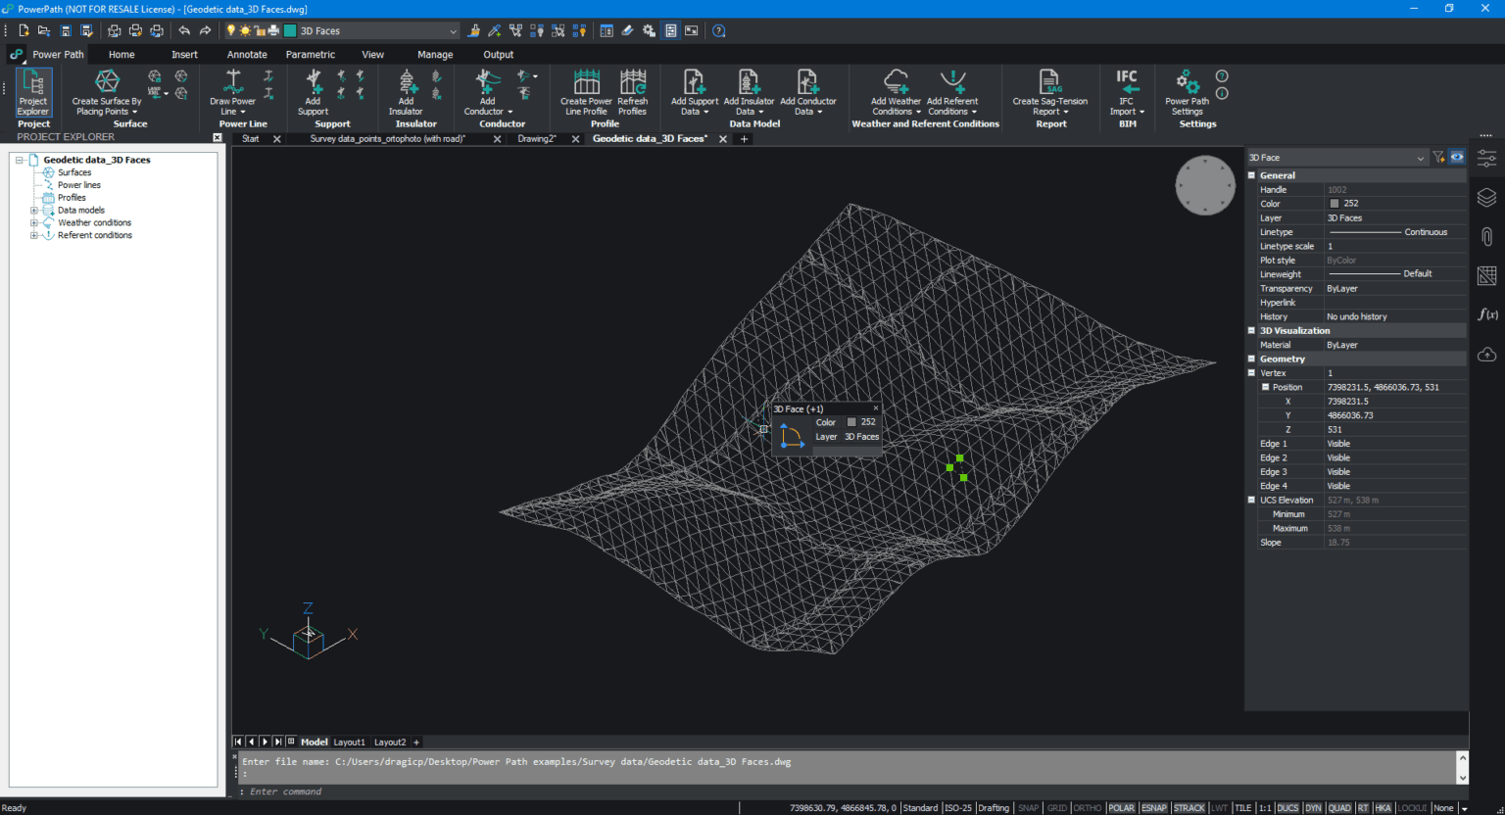
Task: Click the Color 252 swatch in Properties
Action: (1334, 204)
